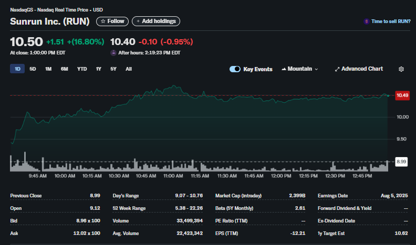Click the green dot at chart line end
416x245 pixels.
(388, 96)
